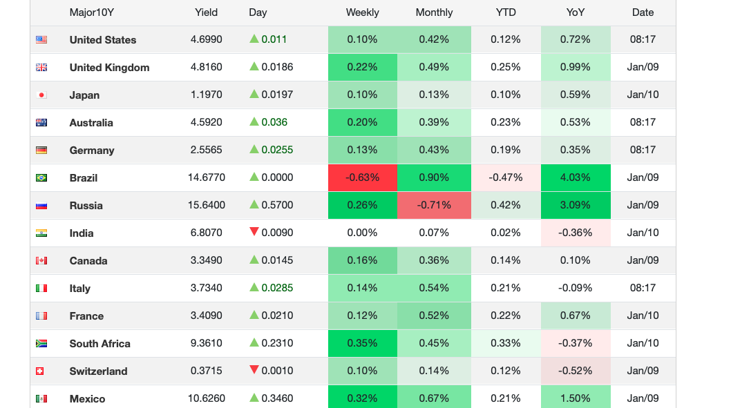This screenshot has height=408, width=731.
Task: Click the Italy flag icon
Action: tap(41, 289)
